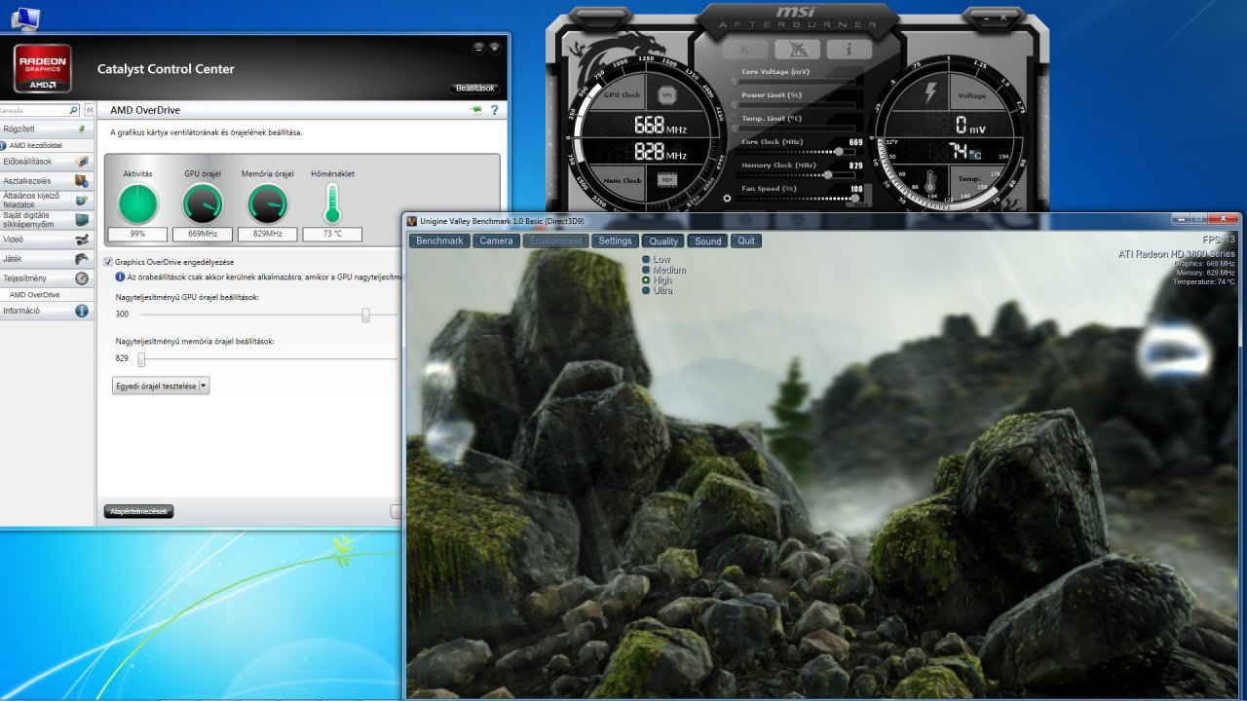This screenshot has height=701, width=1247.
Task: Click the 829MHz value box
Action: 267,235
